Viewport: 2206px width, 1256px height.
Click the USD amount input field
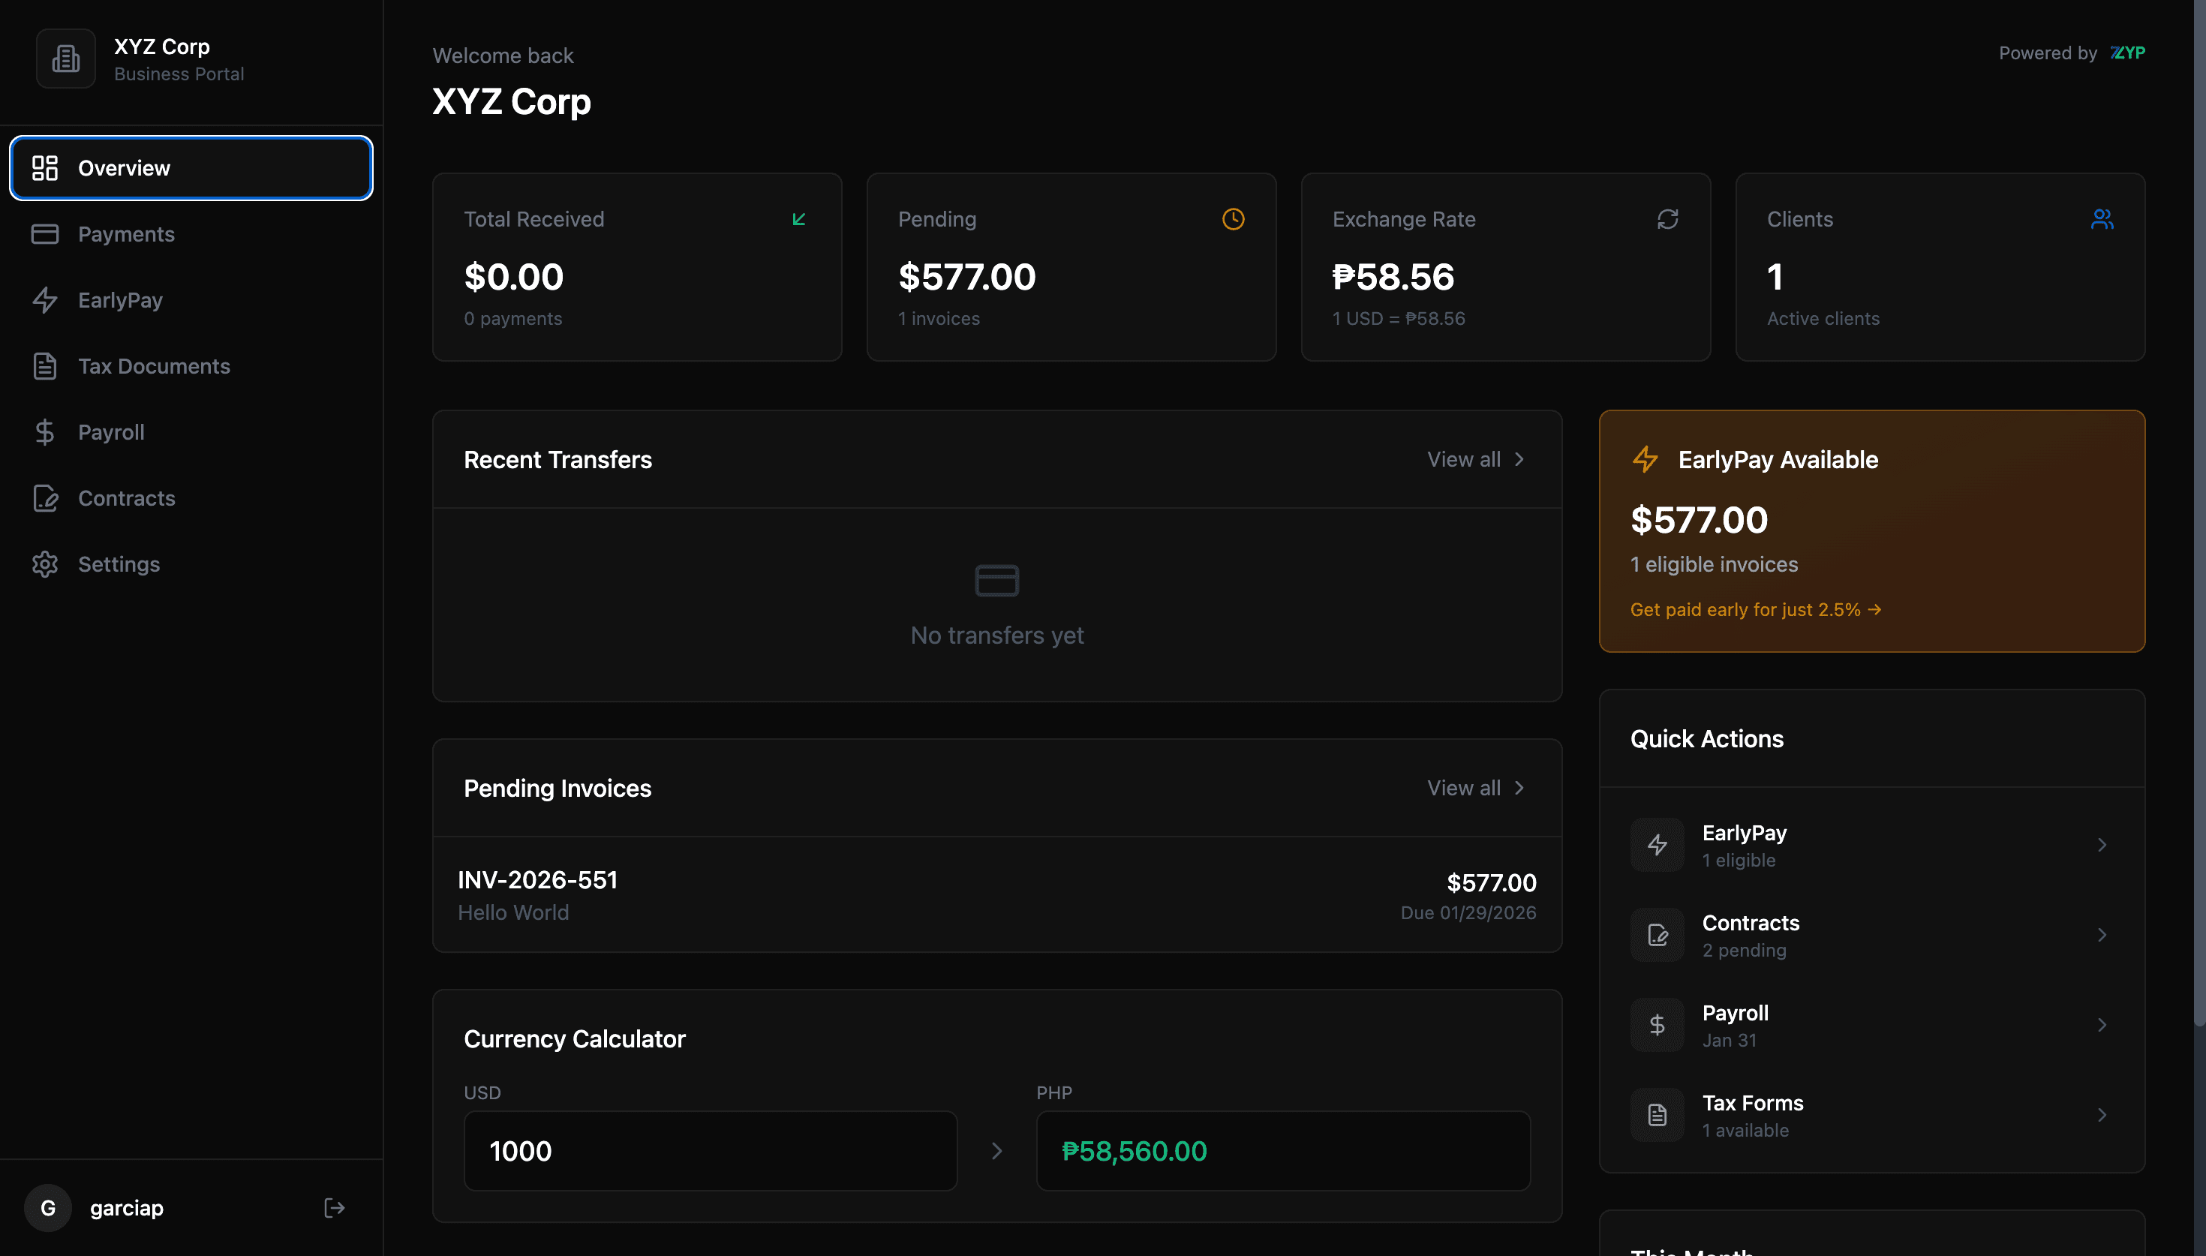click(710, 1151)
